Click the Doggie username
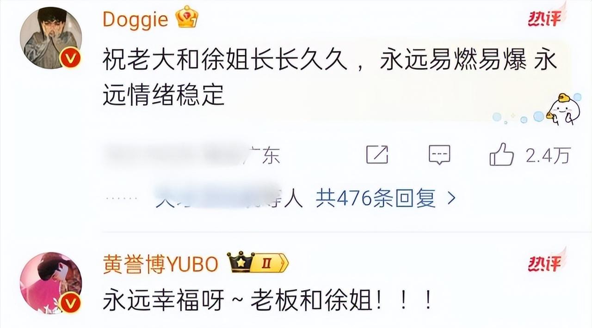Screen dimensions: 592x328 (x=135, y=19)
